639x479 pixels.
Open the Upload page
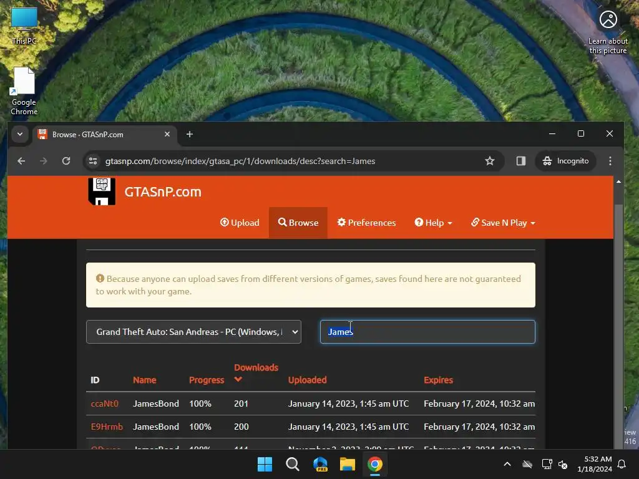click(x=240, y=223)
